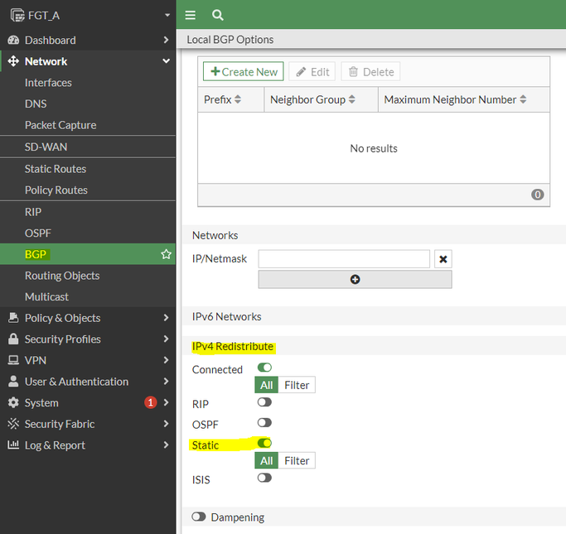
Task: Open Packet Capture menu item
Action: pyautogui.click(x=88, y=125)
